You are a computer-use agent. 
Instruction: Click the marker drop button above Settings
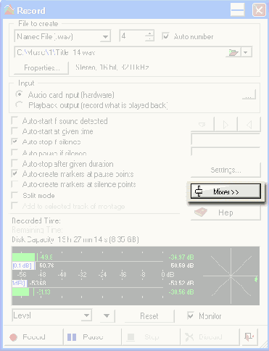pos(202,125)
